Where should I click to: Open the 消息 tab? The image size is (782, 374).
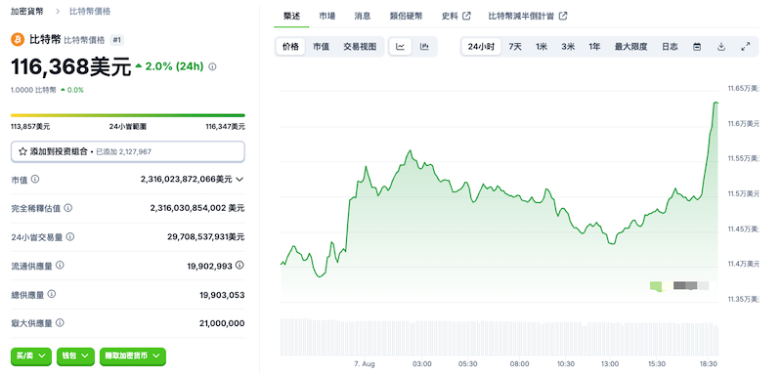(x=363, y=16)
